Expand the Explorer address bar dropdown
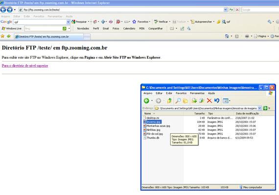This screenshot has width=279, height=195. click(x=259, y=108)
